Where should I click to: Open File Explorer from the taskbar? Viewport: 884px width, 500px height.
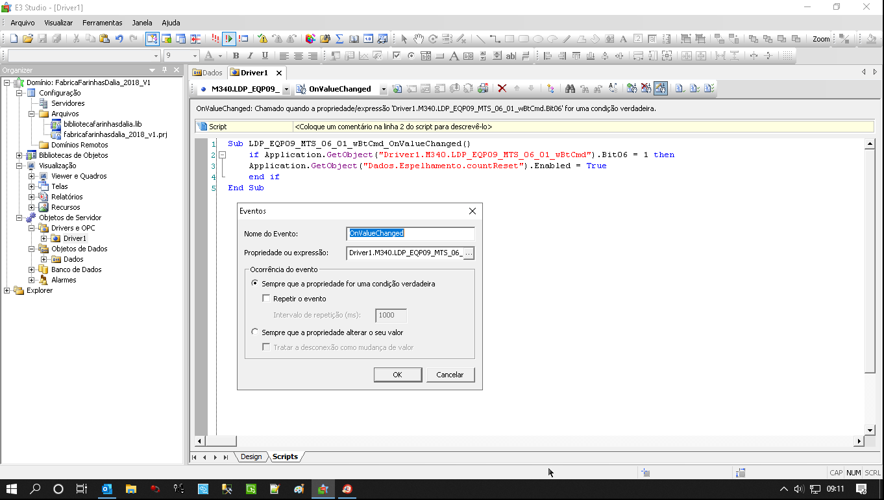(130, 489)
